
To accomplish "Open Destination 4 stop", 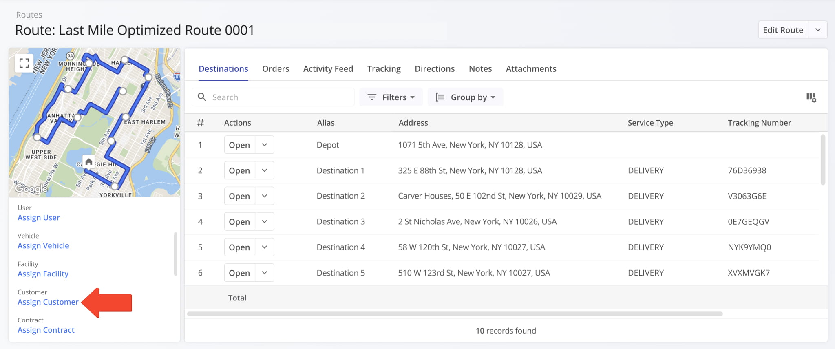I will [239, 247].
